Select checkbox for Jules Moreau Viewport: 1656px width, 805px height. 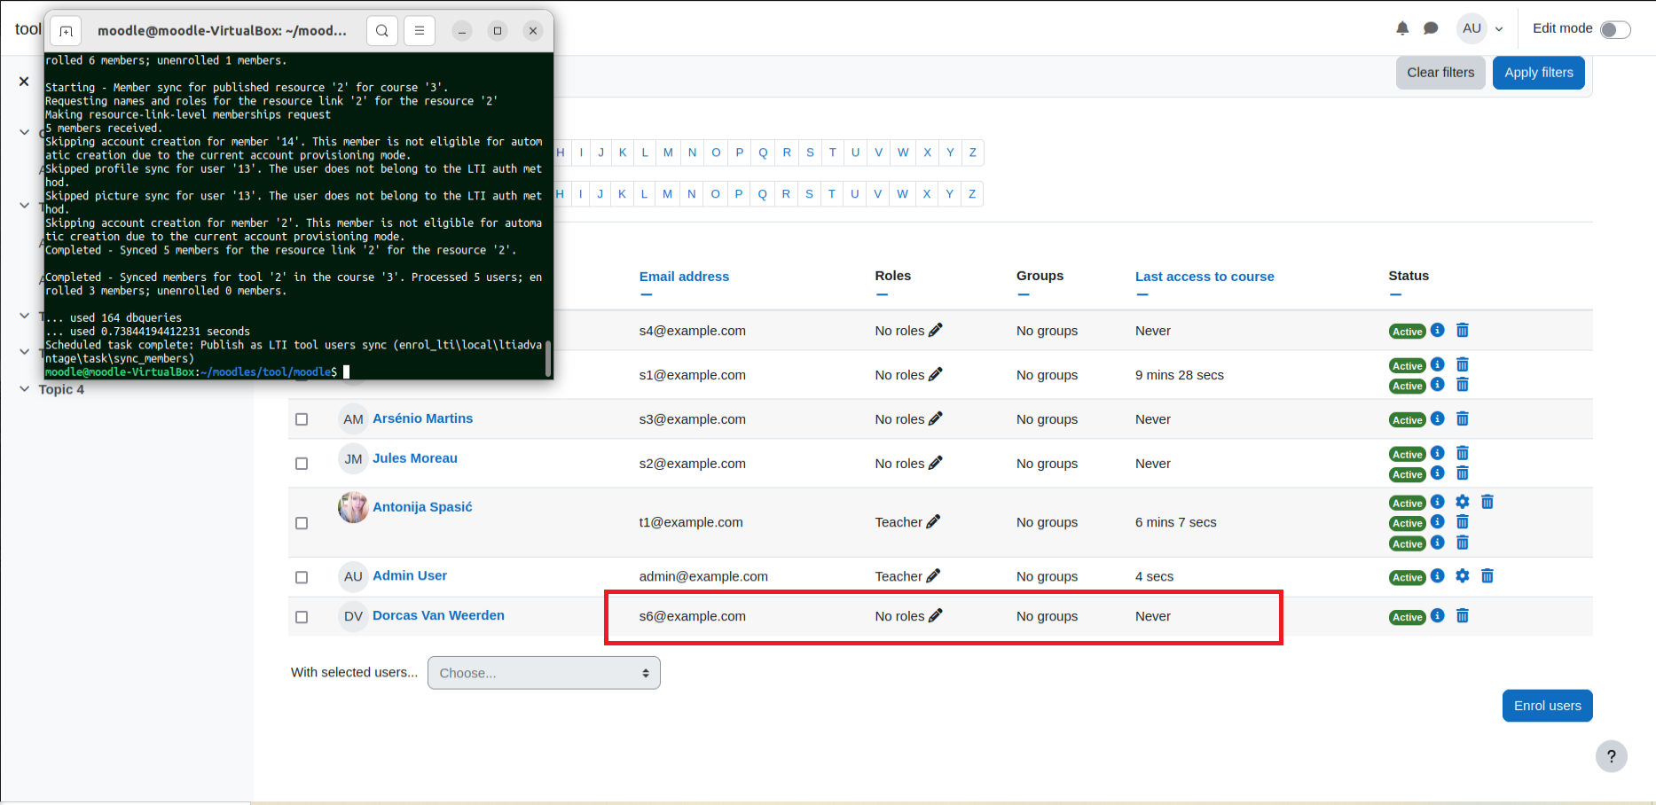pos(302,464)
